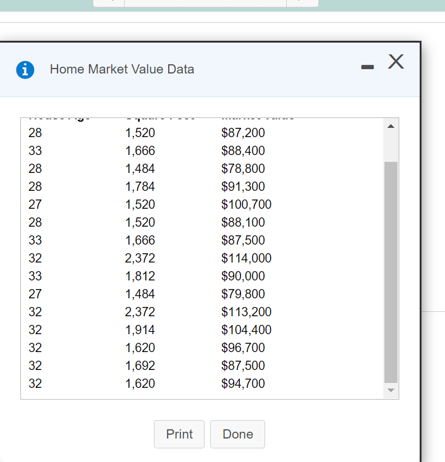Click the 1,784 square feet value

[140, 187]
